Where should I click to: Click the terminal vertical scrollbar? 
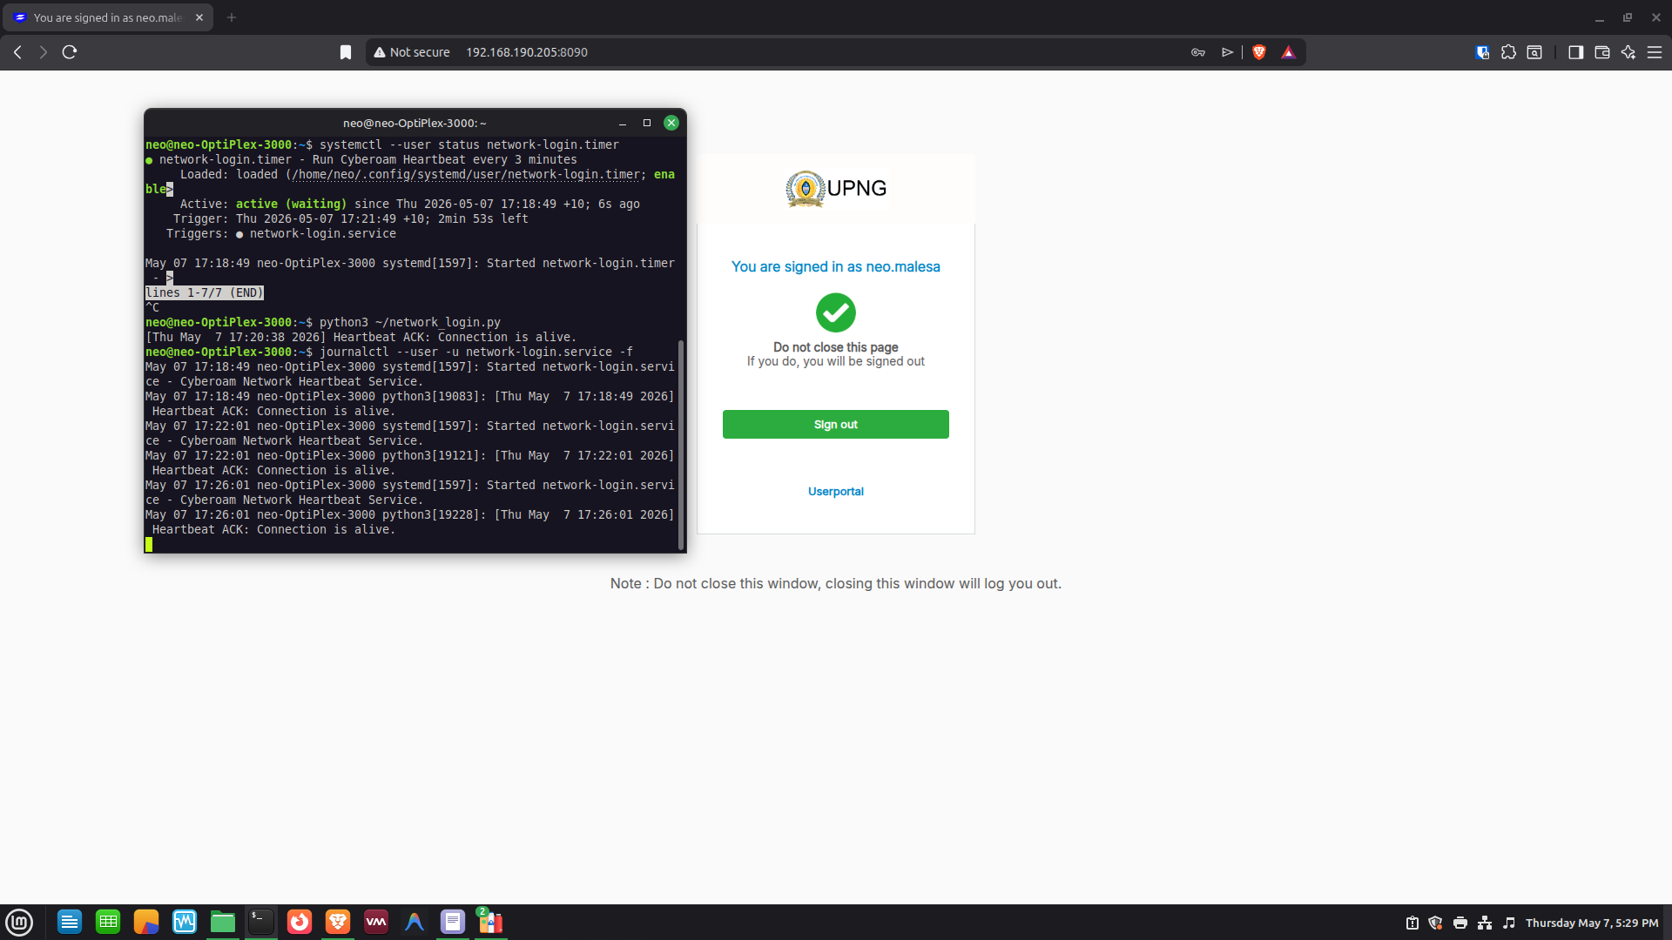coord(681,444)
